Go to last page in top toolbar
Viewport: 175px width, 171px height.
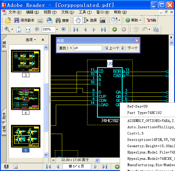coord(103,29)
